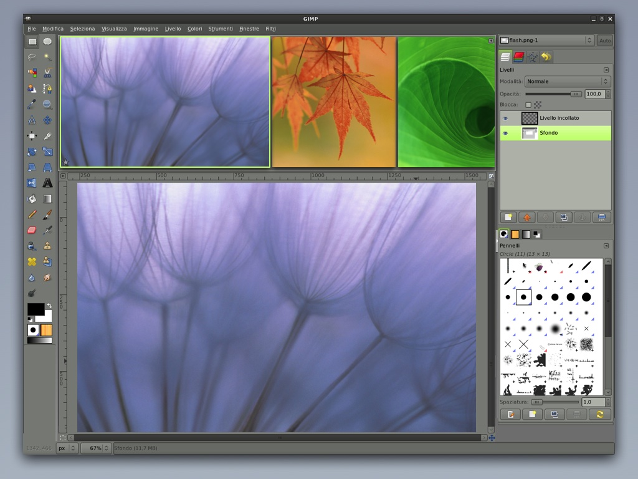Create a new layer from the Livelli panel
Image resolution: width=638 pixels, height=479 pixels.
click(508, 217)
